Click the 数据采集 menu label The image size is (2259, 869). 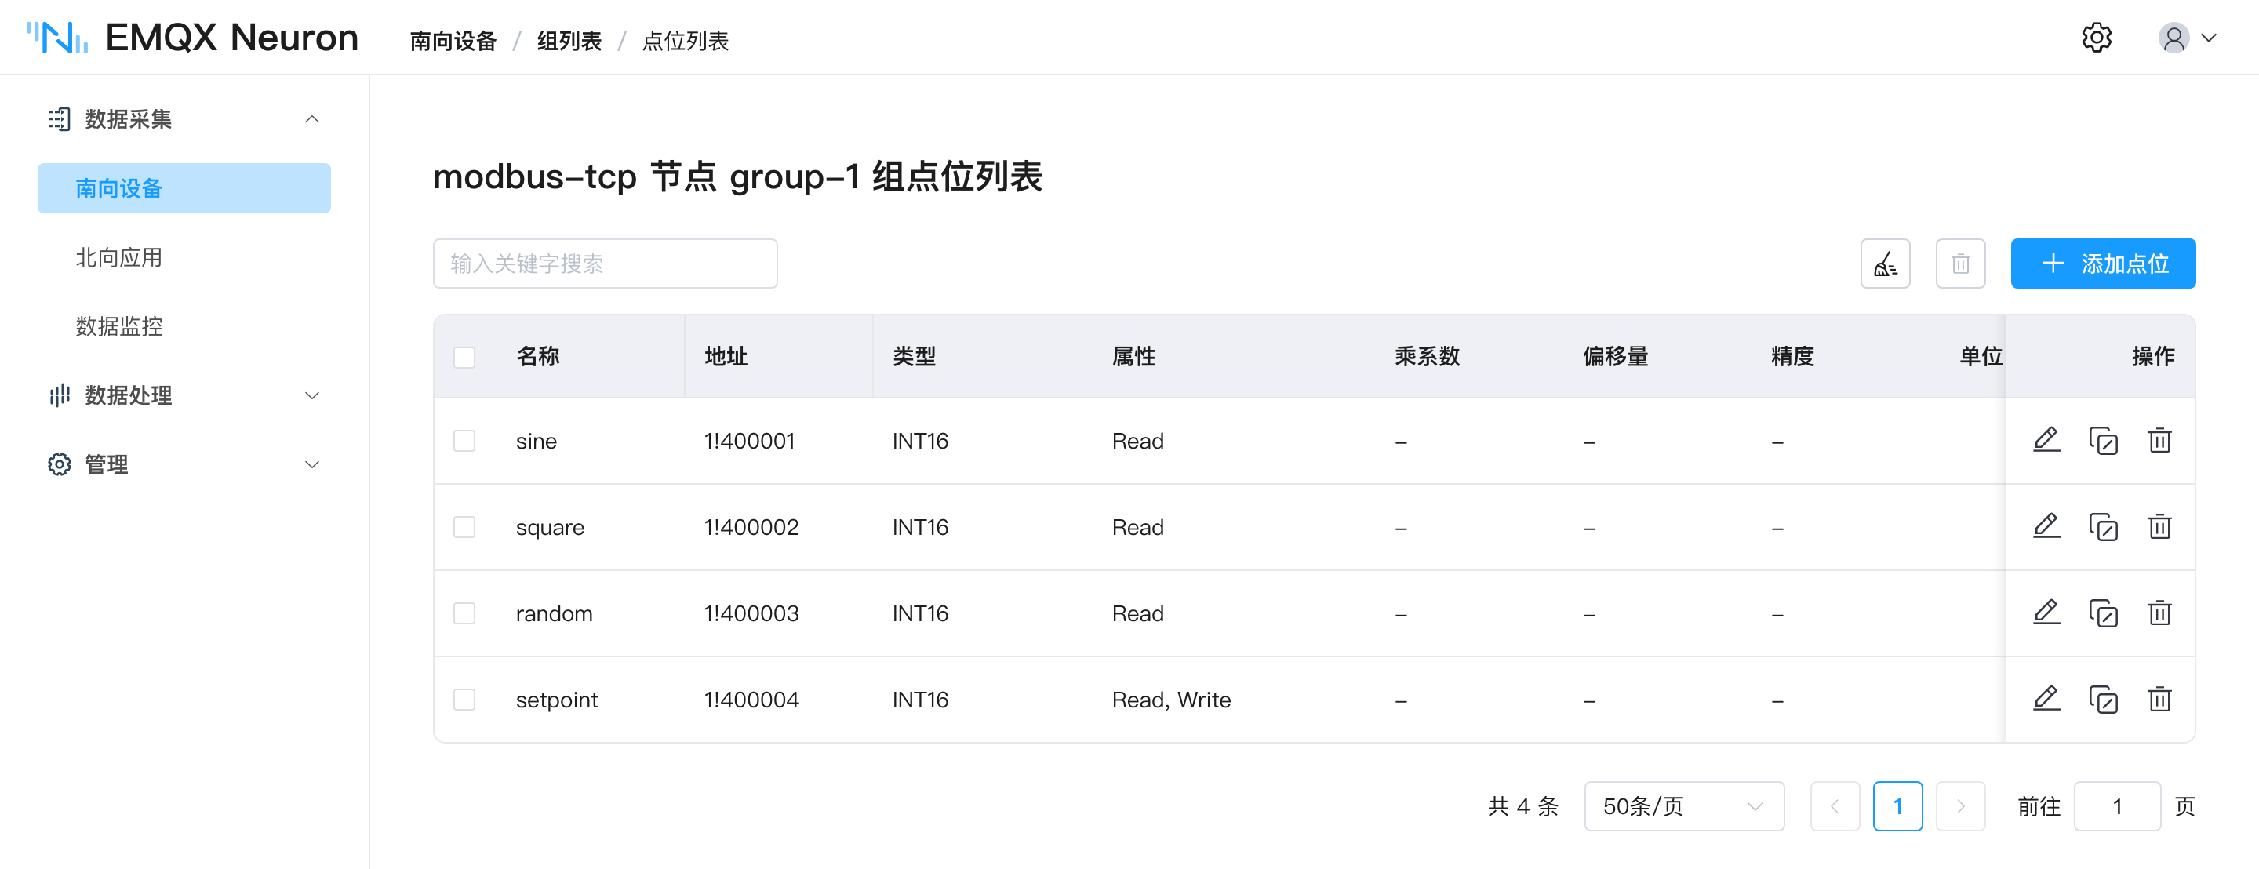(128, 119)
